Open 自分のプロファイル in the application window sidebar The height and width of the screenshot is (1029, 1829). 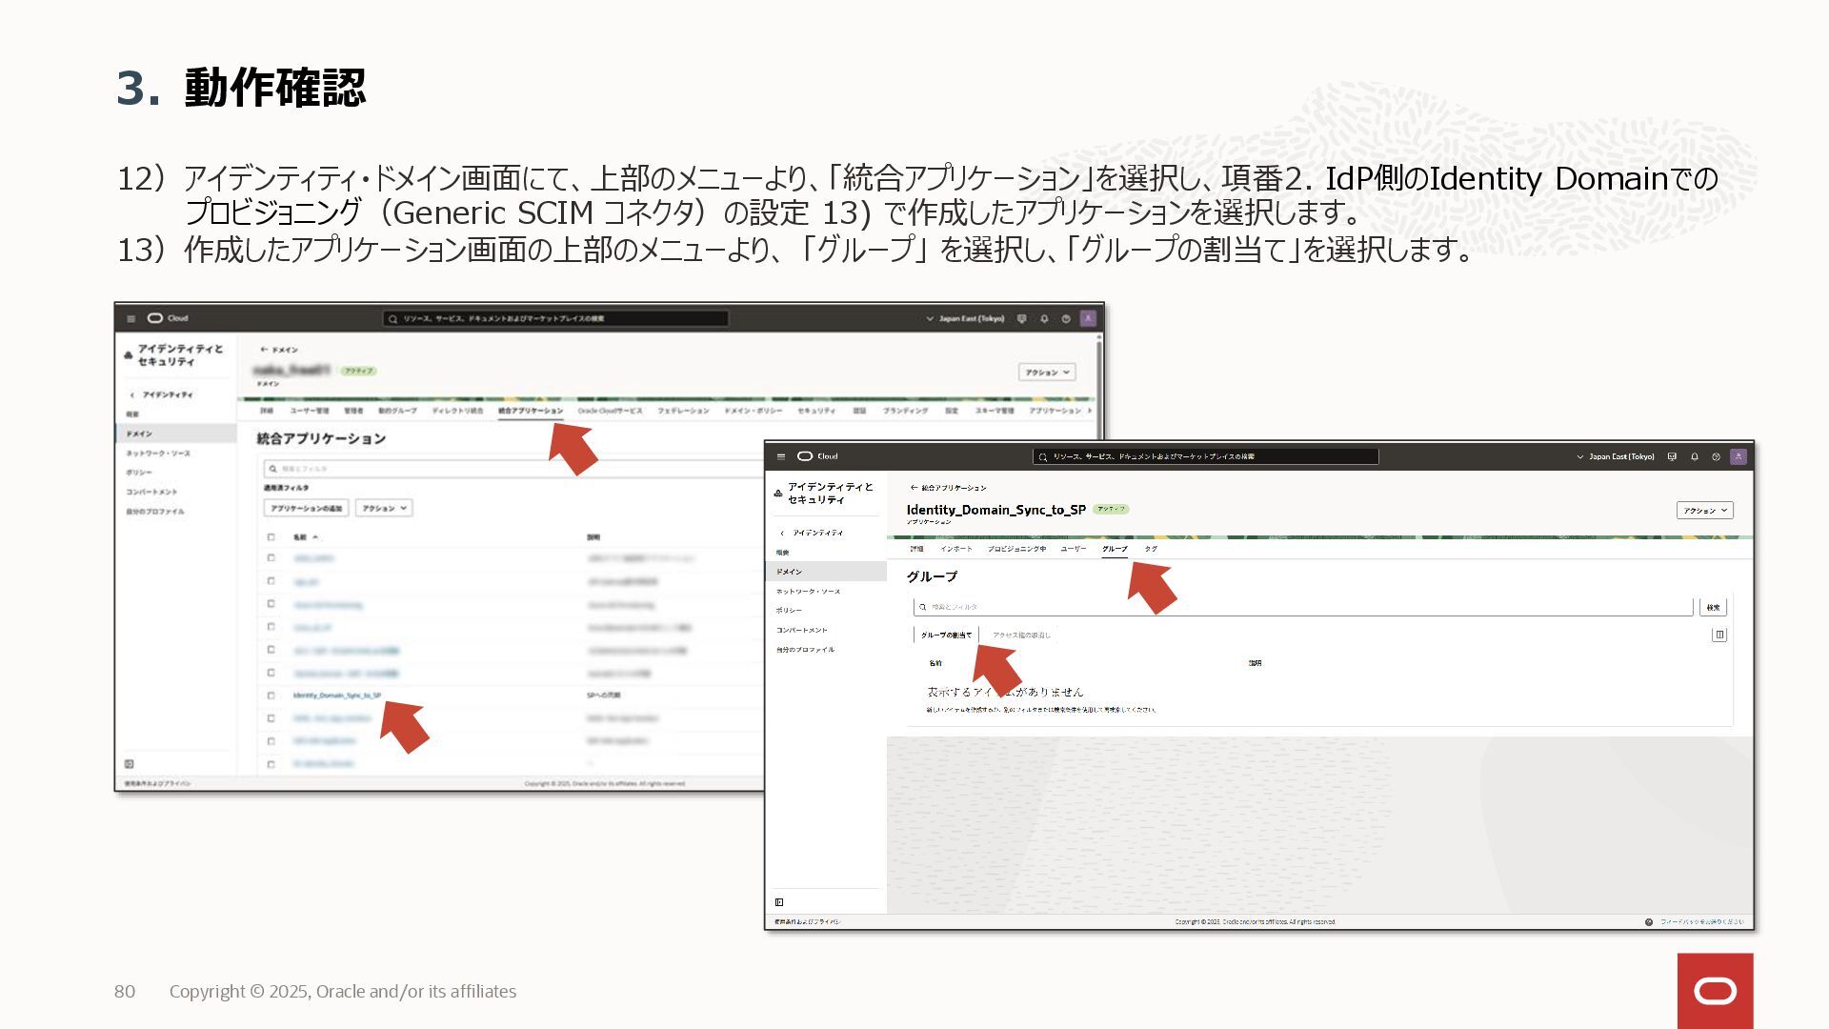[x=805, y=650]
